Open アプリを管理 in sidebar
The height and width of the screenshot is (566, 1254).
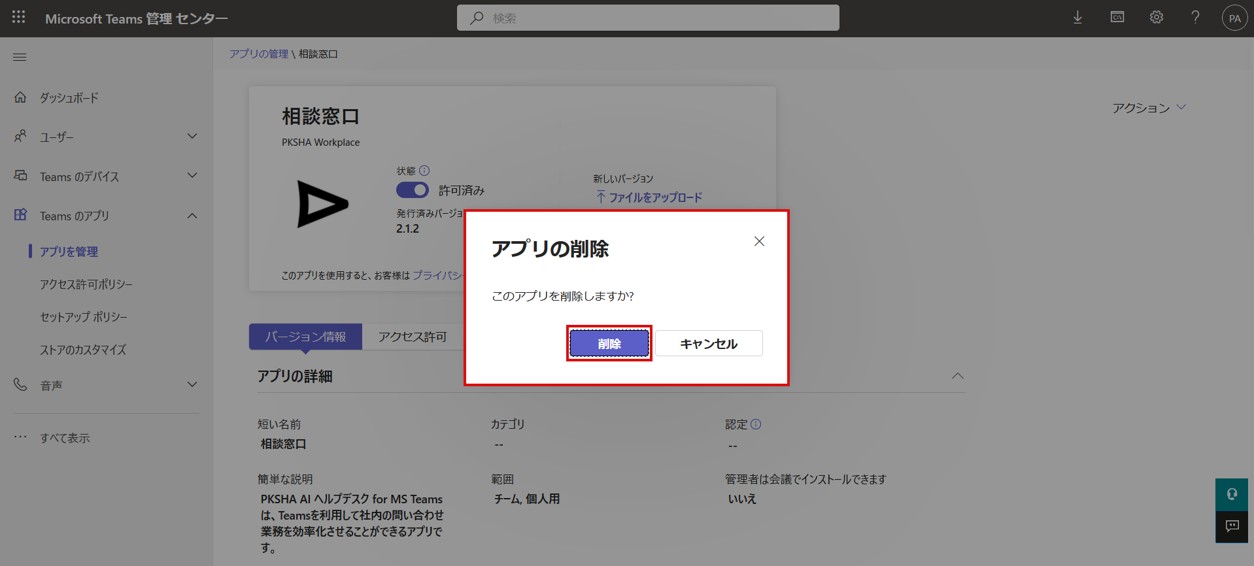pyautogui.click(x=69, y=252)
